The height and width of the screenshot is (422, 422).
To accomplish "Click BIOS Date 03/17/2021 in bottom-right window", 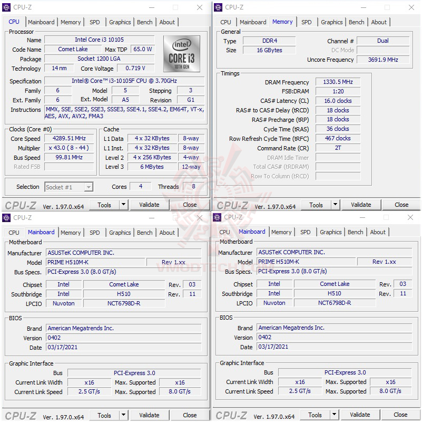I will (334, 347).
